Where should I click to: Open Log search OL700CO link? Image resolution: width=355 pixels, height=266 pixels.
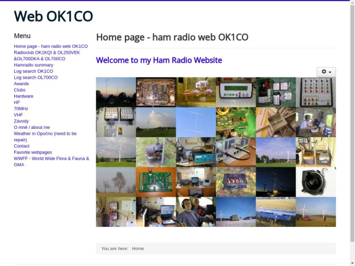[x=35, y=77]
